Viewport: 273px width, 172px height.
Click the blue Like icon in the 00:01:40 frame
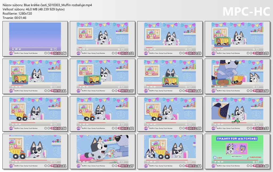click(215, 158)
